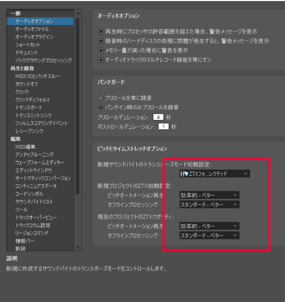
Task: Toggle audio track multi-record always-on checkbox
Action: coord(101,60)
